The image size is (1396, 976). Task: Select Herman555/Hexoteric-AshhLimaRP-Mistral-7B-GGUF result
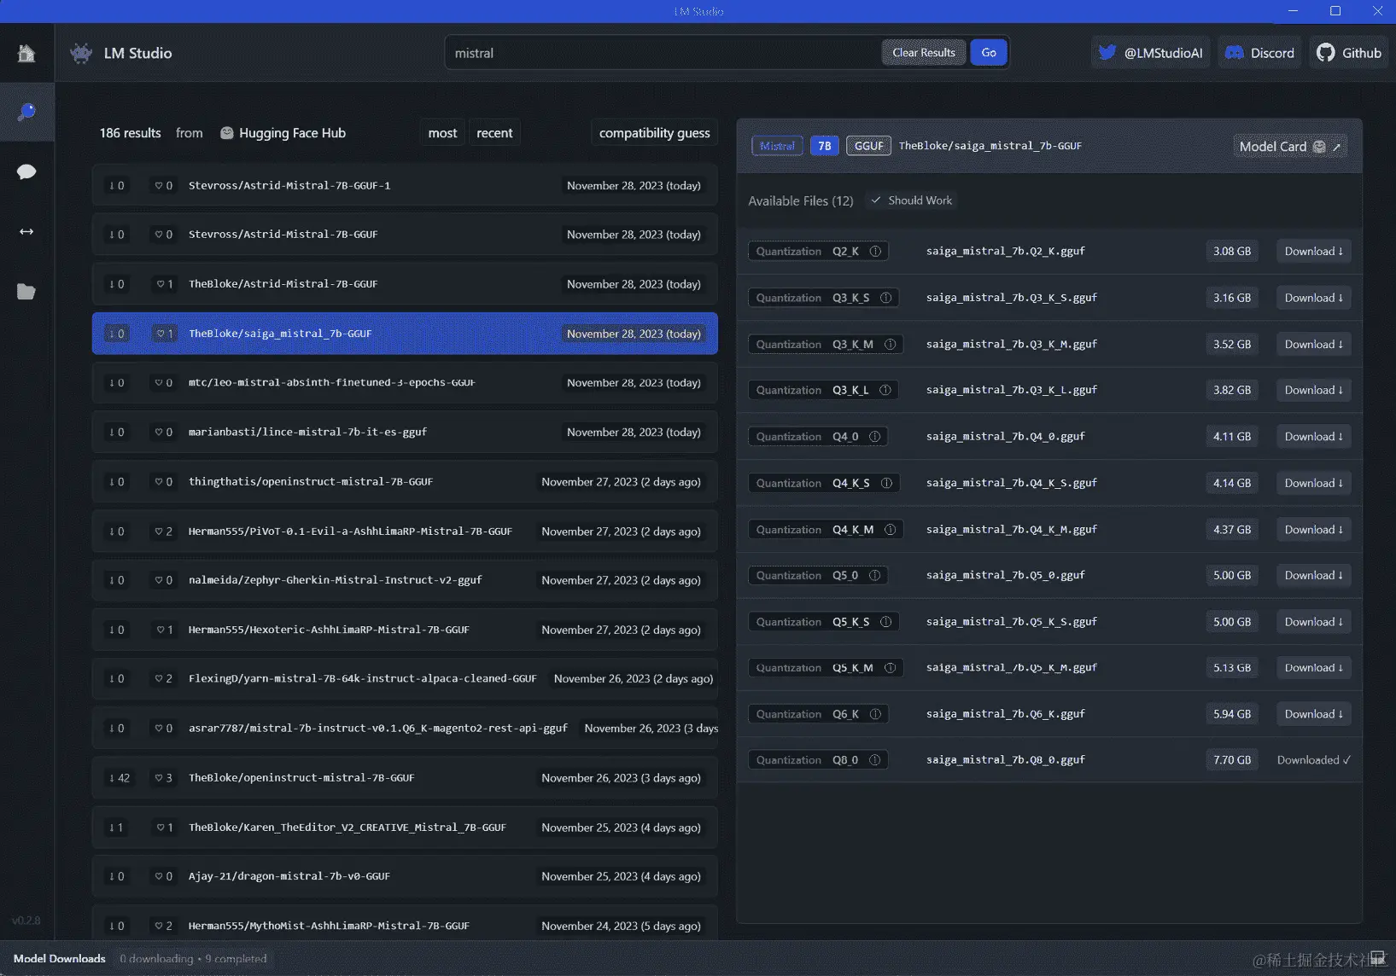click(405, 630)
